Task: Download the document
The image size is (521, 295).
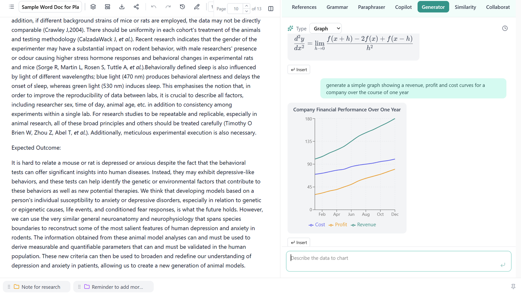Action: pyautogui.click(x=122, y=7)
